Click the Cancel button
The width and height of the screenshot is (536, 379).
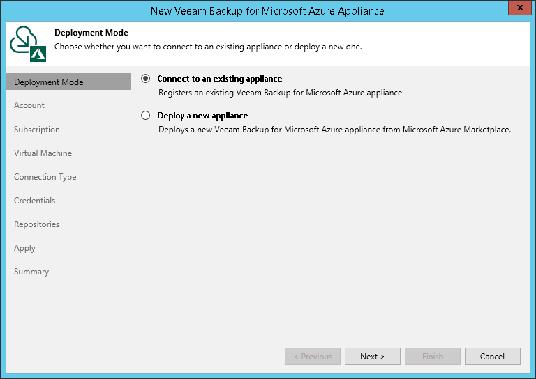tap(492, 357)
